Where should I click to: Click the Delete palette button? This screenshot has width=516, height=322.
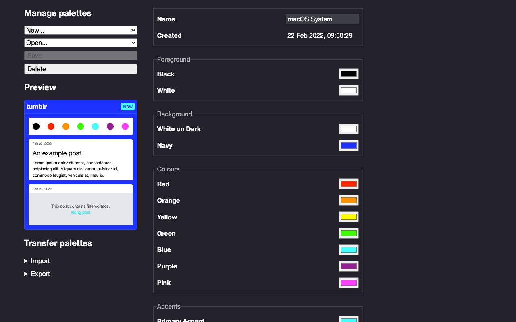point(81,69)
